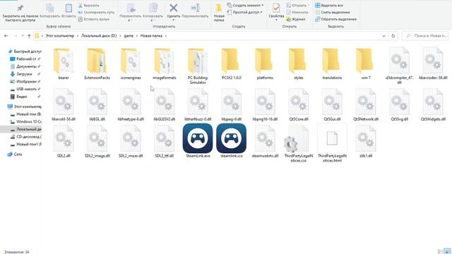Viewport: 452px width, 254px height.
Task: Select Network (Сеть) in sidebar
Action: 15,154
